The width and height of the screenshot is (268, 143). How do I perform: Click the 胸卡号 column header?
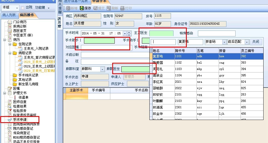click(185, 51)
